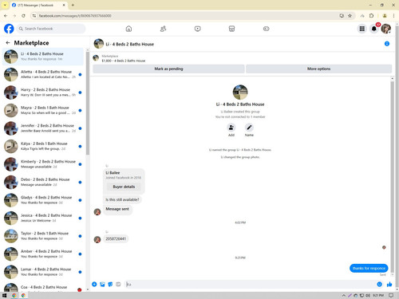Click the browser address bar URL
The width and height of the screenshot is (399, 299).
75,16
